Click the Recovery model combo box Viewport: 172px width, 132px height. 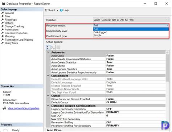(x=131, y=25)
